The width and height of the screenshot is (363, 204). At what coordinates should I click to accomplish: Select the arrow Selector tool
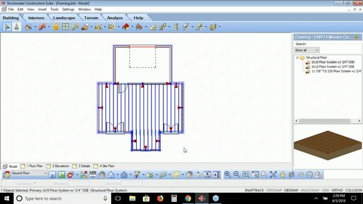pos(7,27)
